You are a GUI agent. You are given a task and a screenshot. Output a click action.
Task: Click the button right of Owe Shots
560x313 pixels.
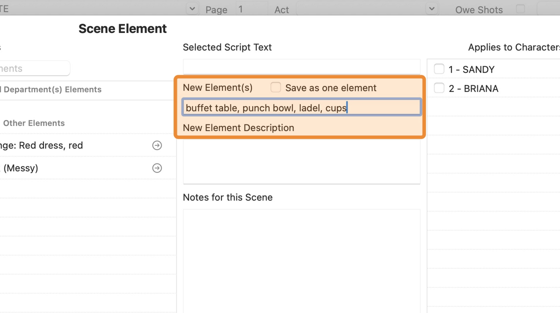click(x=548, y=9)
